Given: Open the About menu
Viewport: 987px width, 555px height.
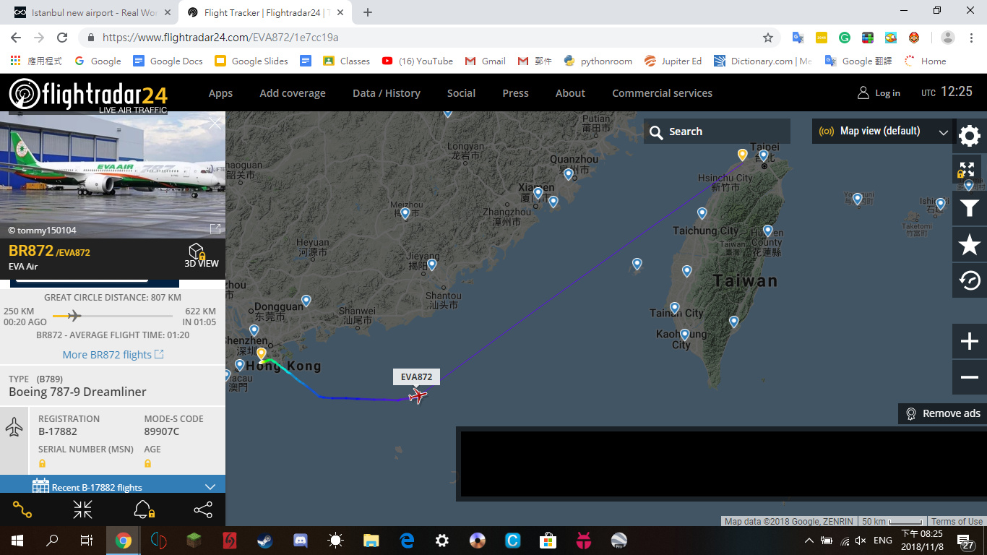Looking at the screenshot, I should coord(570,93).
